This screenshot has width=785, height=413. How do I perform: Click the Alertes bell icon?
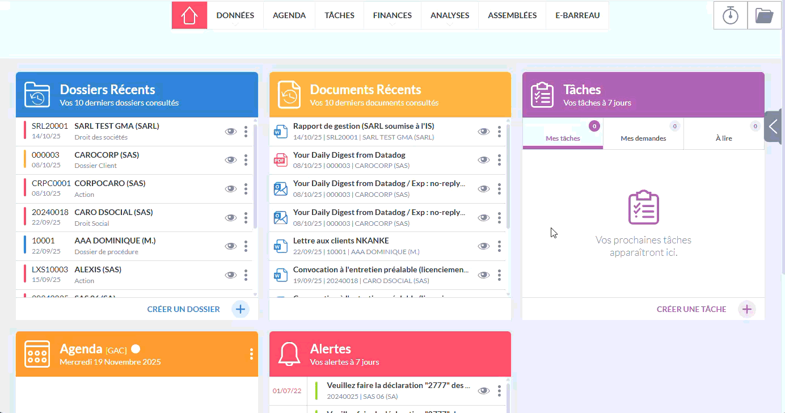289,354
